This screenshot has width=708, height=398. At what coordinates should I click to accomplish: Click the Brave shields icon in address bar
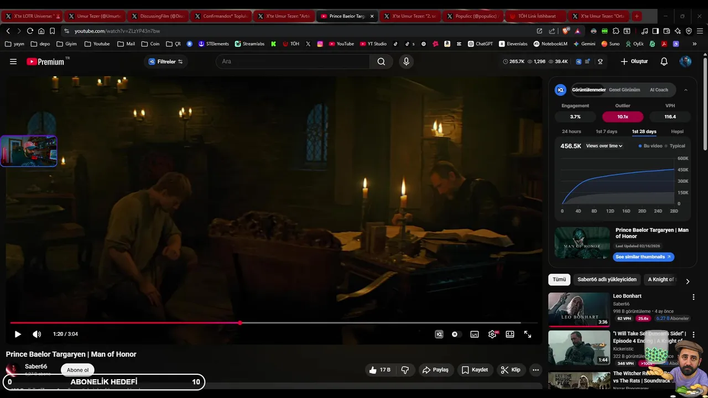[566, 31]
